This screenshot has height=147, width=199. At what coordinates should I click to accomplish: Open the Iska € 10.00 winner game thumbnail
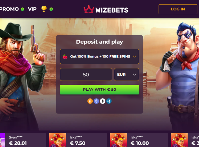point(118,140)
